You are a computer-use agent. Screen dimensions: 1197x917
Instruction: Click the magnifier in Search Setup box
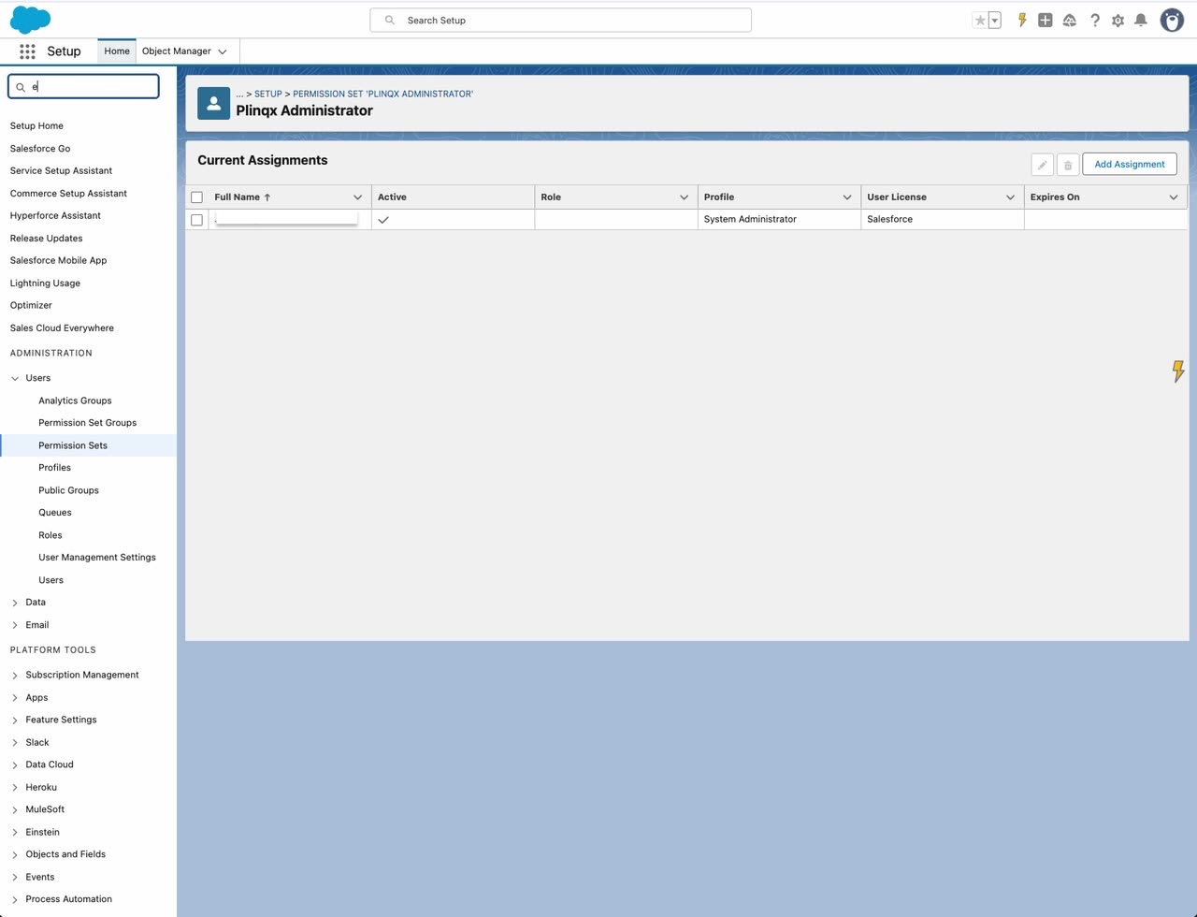390,20
